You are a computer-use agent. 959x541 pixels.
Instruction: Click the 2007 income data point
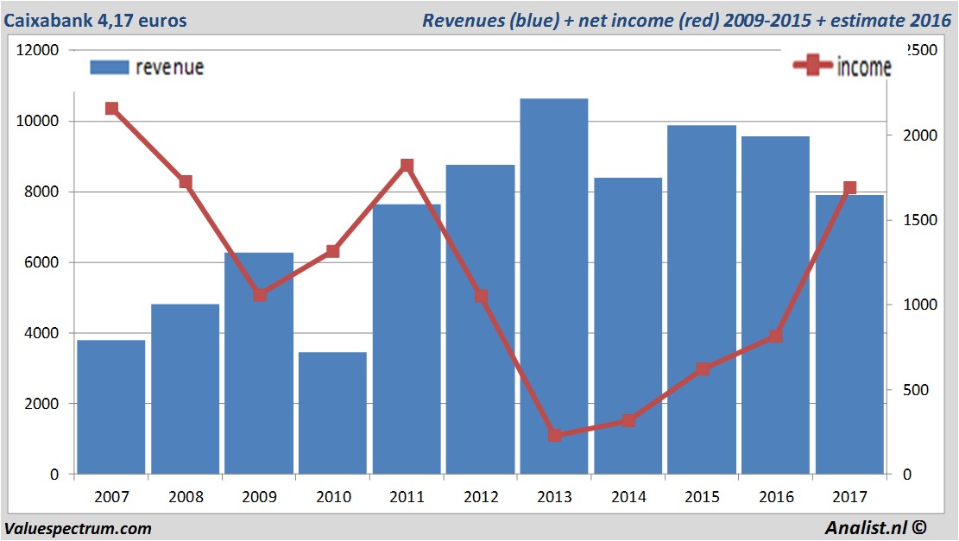[111, 109]
